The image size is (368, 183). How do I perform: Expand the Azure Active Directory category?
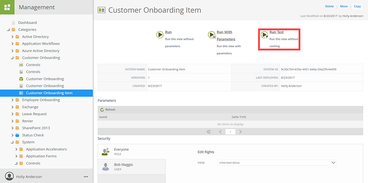(12, 51)
